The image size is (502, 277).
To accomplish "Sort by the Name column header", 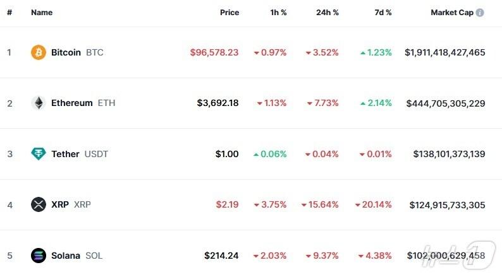I will 42,13.
